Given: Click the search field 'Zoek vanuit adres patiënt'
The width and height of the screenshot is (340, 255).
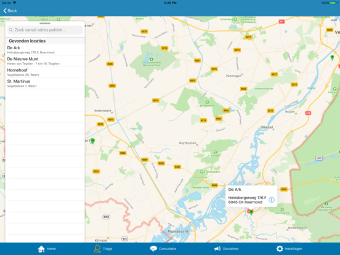Looking at the screenshot, I should pos(45,30).
